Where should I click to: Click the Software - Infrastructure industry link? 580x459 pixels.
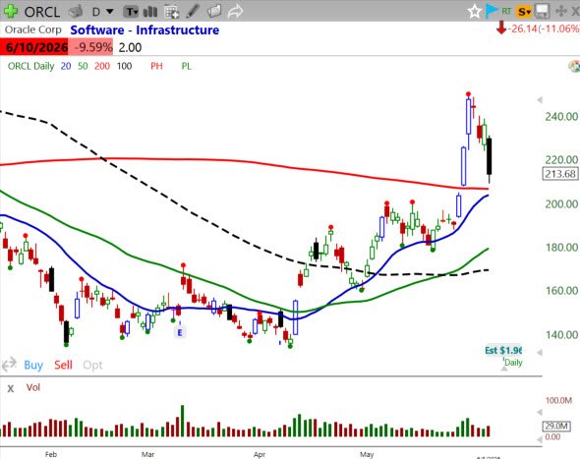pyautogui.click(x=145, y=29)
